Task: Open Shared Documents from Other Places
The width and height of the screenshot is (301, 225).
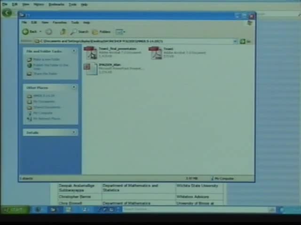Action: (x=47, y=107)
